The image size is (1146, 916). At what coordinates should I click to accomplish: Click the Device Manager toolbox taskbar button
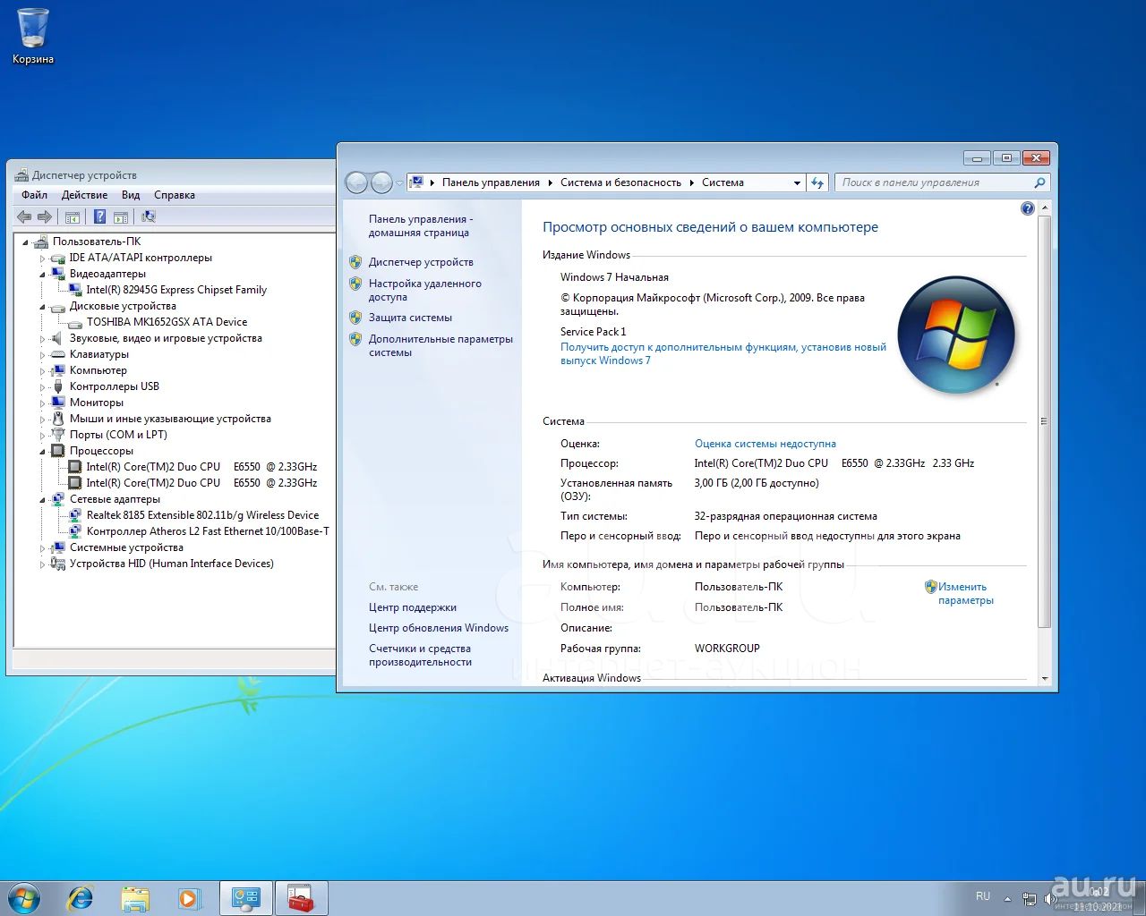tap(302, 898)
